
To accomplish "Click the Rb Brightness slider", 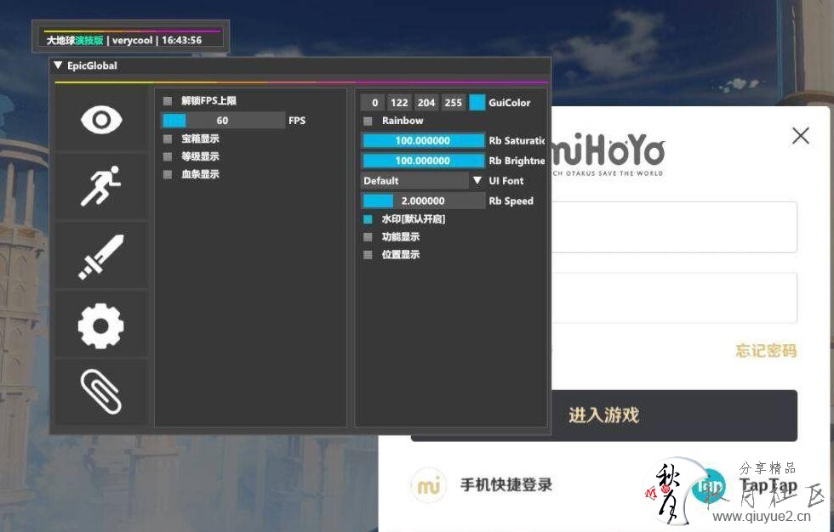I will click(423, 161).
